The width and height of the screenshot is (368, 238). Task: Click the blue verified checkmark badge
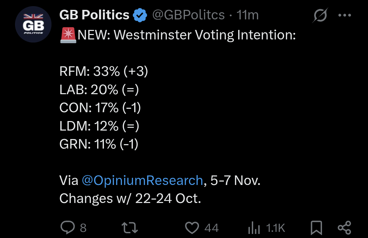tap(140, 15)
